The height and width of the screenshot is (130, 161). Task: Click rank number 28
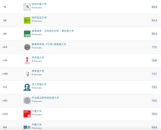[5, 20]
